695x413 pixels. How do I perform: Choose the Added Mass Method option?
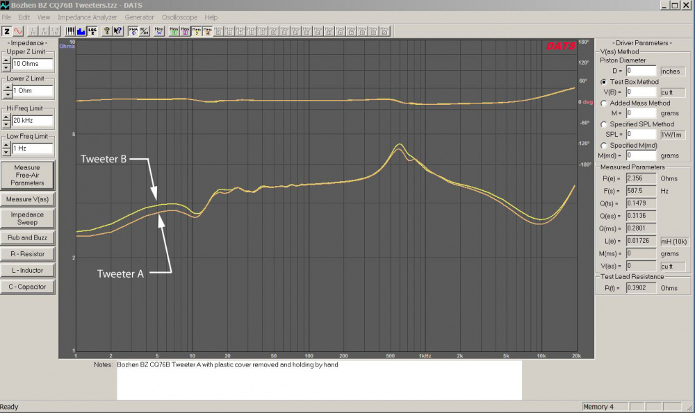click(604, 103)
